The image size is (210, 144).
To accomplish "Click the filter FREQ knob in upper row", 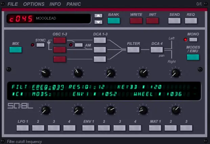I will pos(45,73).
